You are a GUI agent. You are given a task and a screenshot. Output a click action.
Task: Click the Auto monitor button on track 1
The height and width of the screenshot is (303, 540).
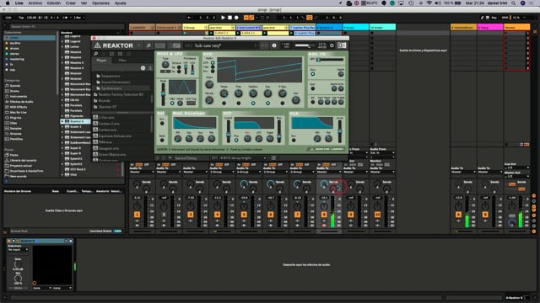(x=138, y=165)
